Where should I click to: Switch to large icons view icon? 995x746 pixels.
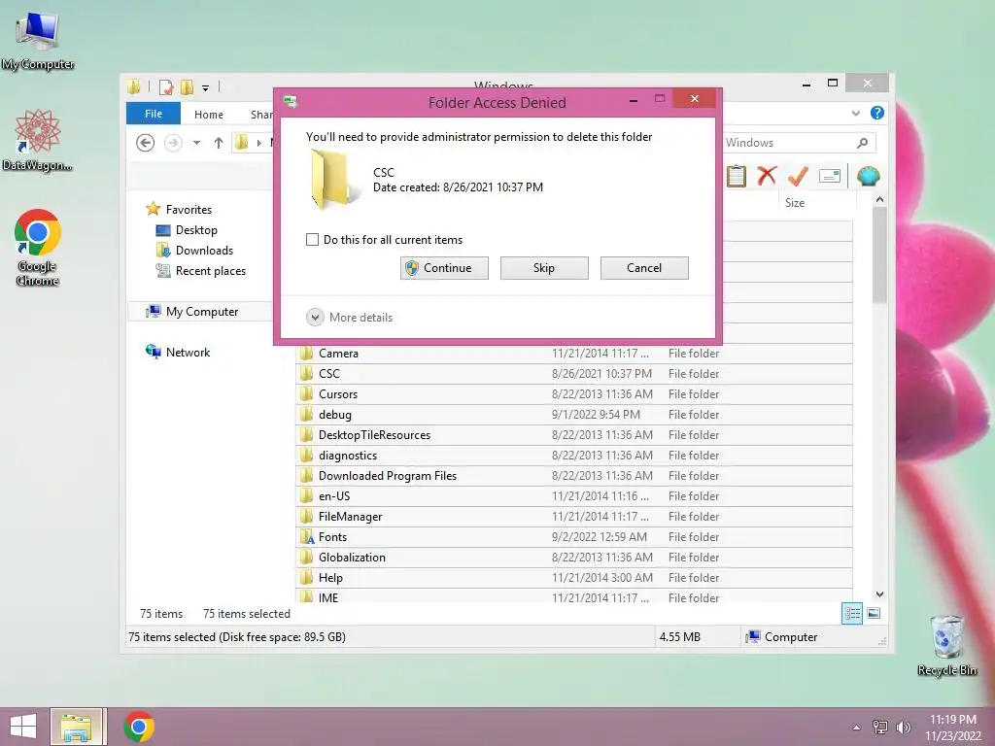coord(874,614)
